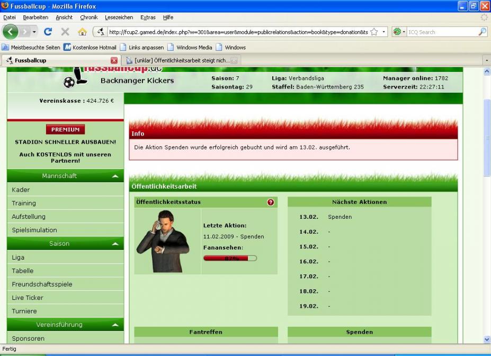The height and width of the screenshot is (356, 491).
Task: Click the home icon in the toolbar
Action: point(82,32)
